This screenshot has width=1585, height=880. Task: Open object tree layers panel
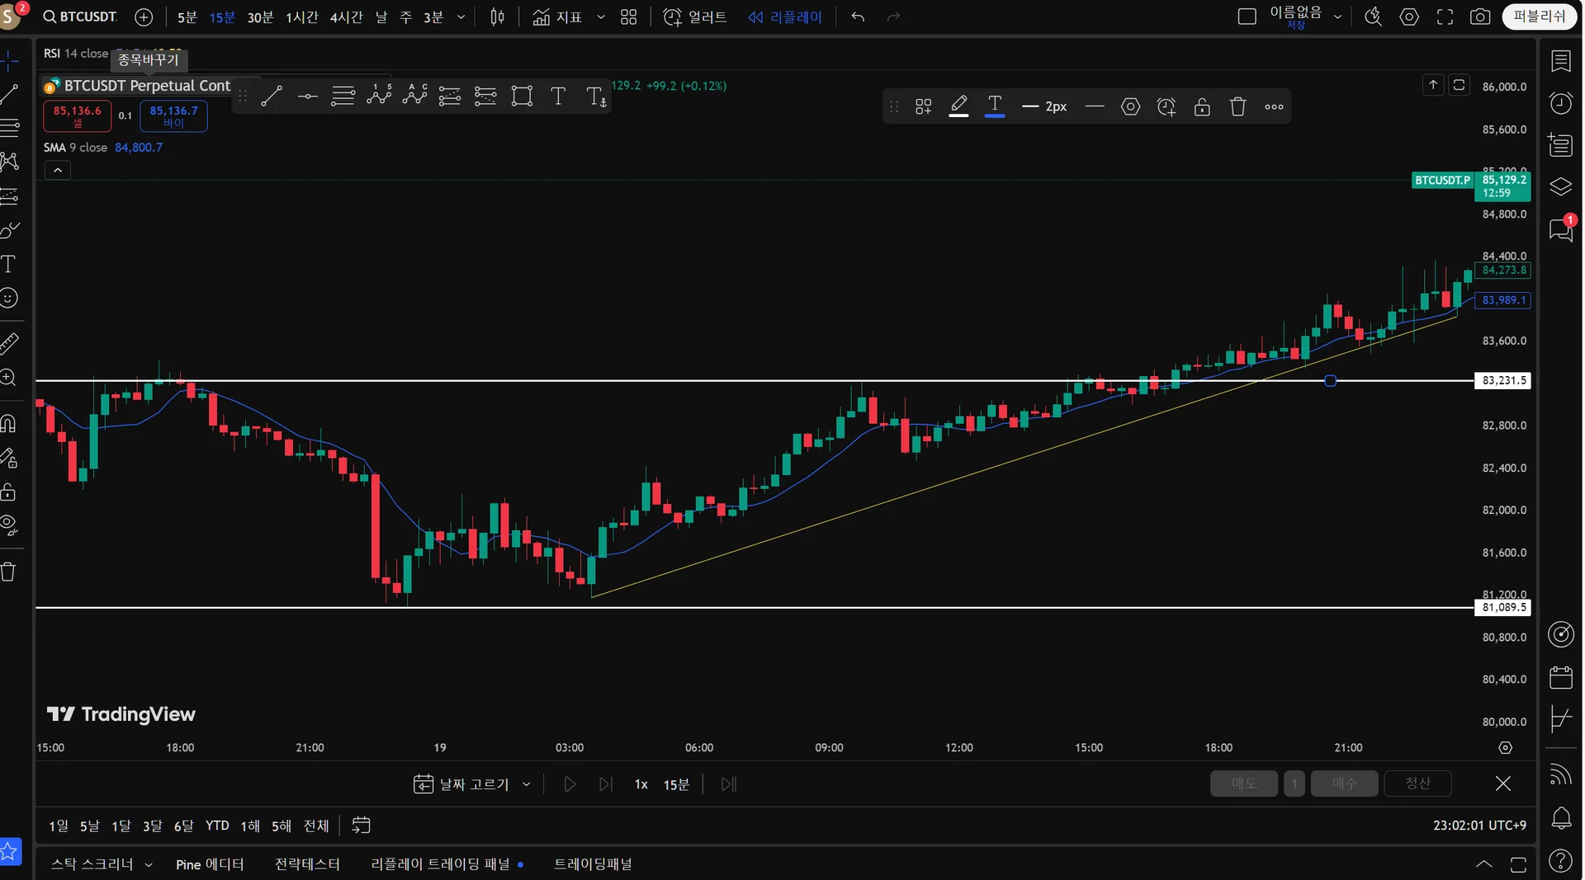(1561, 187)
